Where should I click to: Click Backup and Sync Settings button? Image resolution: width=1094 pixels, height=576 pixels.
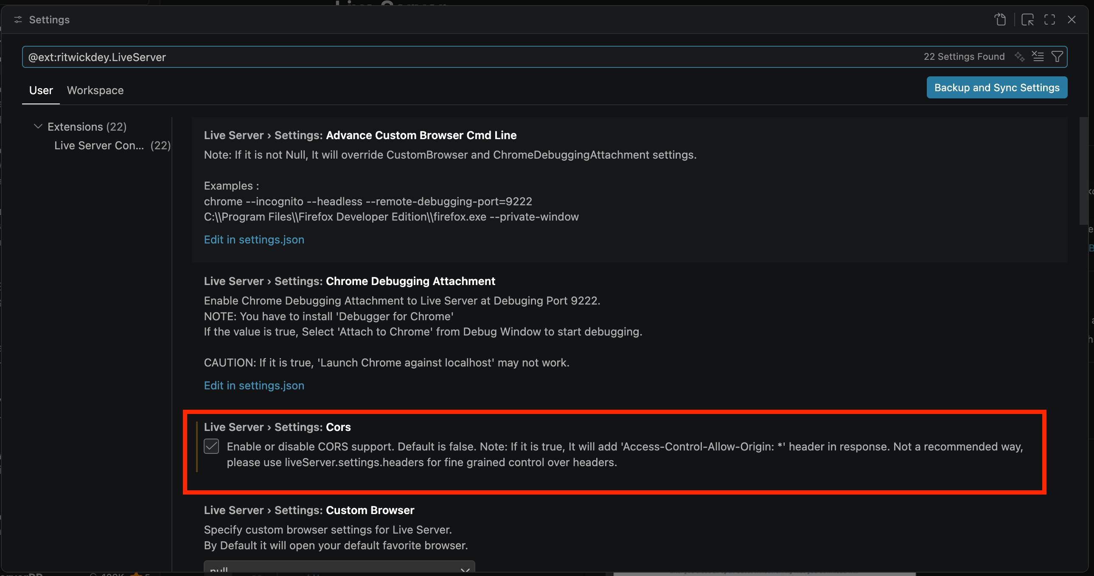pyautogui.click(x=996, y=87)
